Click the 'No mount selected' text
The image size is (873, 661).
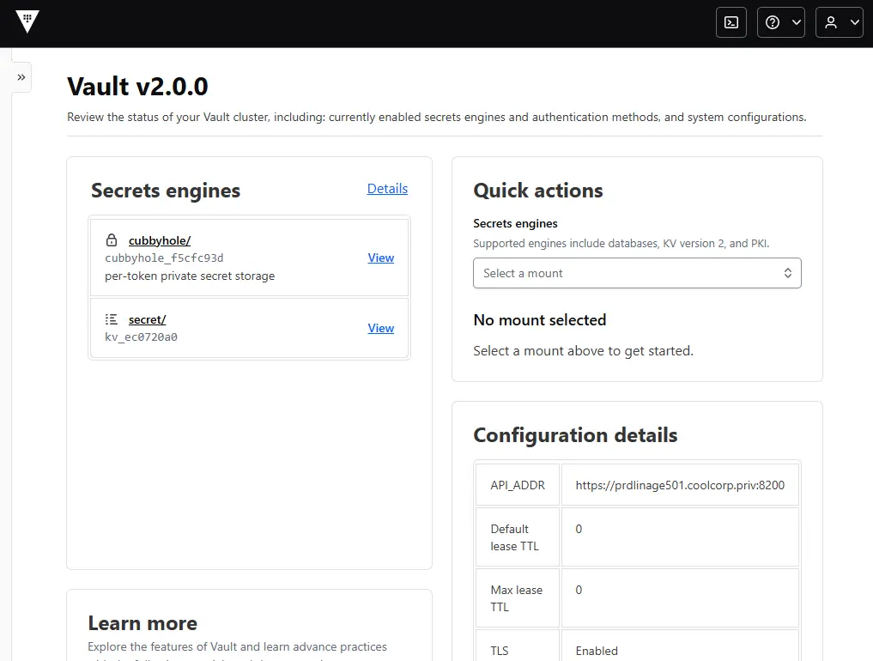coord(539,319)
